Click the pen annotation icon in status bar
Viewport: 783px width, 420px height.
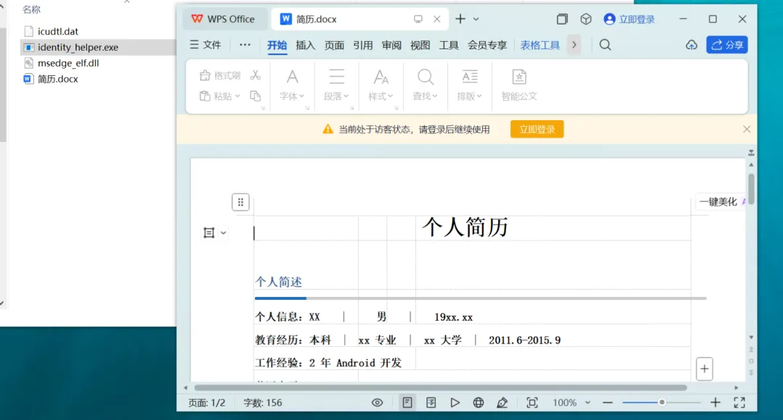(x=502, y=403)
